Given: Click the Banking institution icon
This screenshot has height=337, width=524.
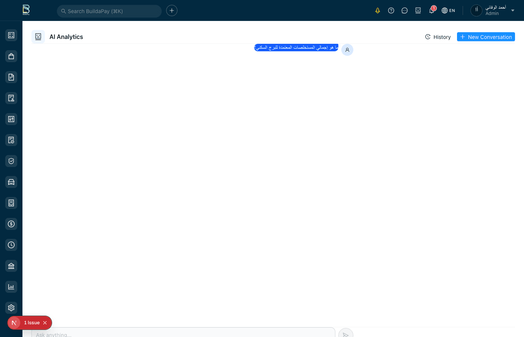Looking at the screenshot, I should click(11, 265).
